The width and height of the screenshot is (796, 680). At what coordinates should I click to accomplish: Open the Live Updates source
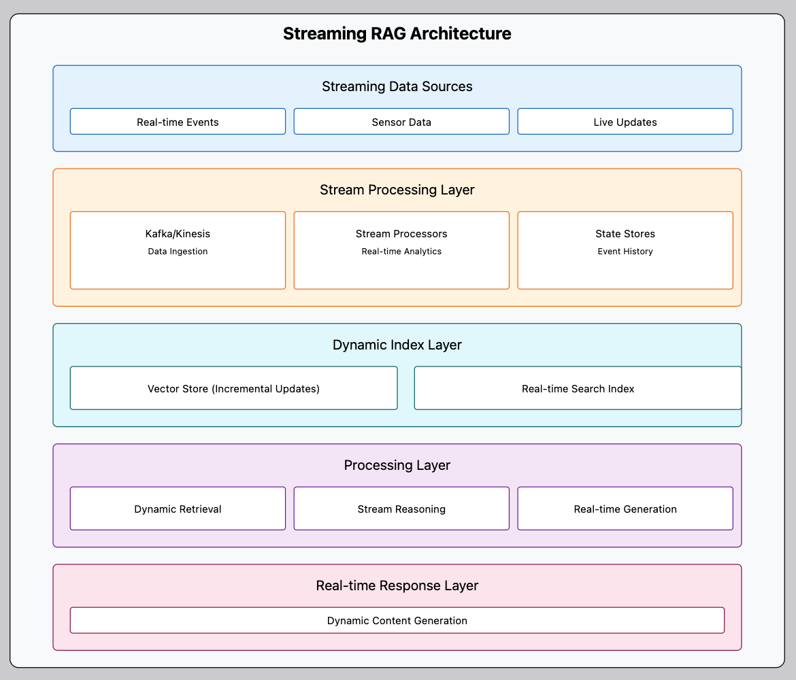[625, 121]
